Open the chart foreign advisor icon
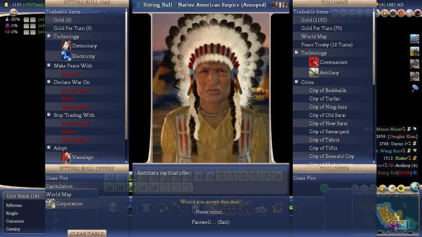This screenshot has width=422, height=237. (x=409, y=13)
